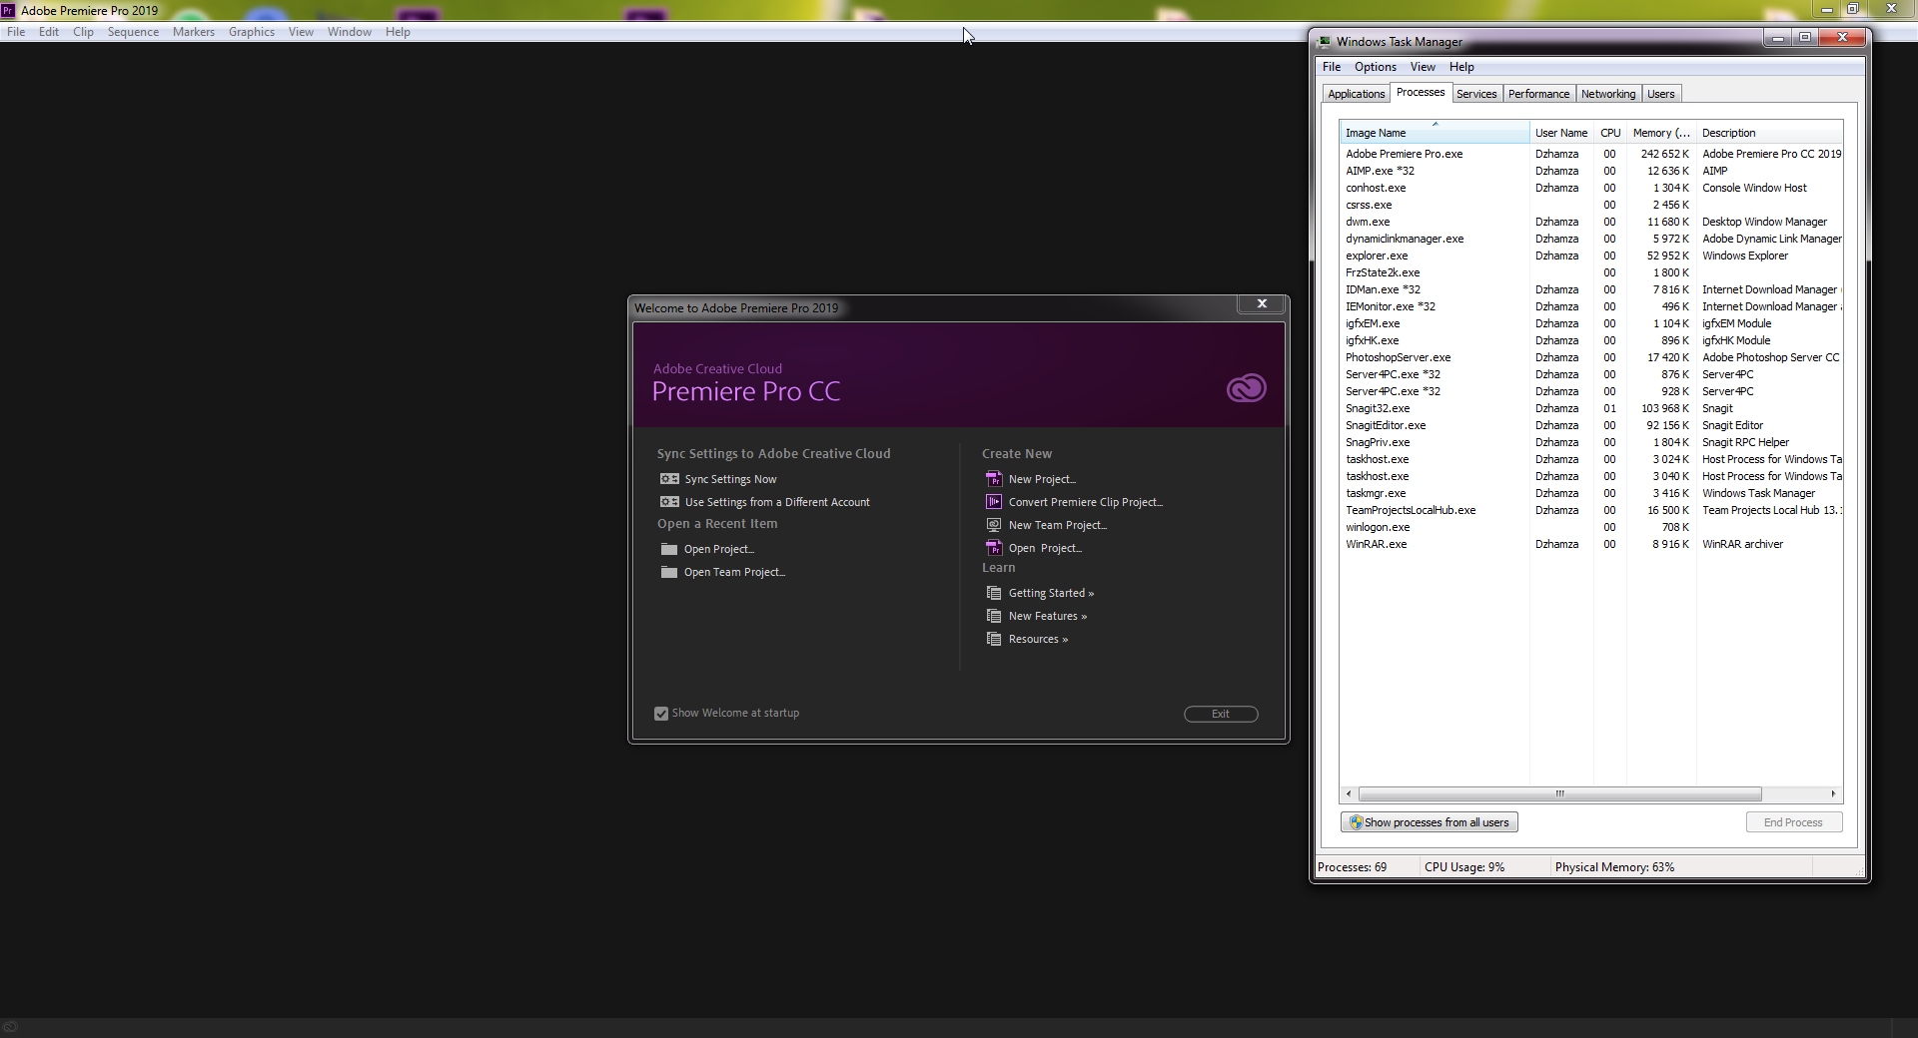Click the Getting Started » link
1918x1038 pixels.
(x=1051, y=593)
